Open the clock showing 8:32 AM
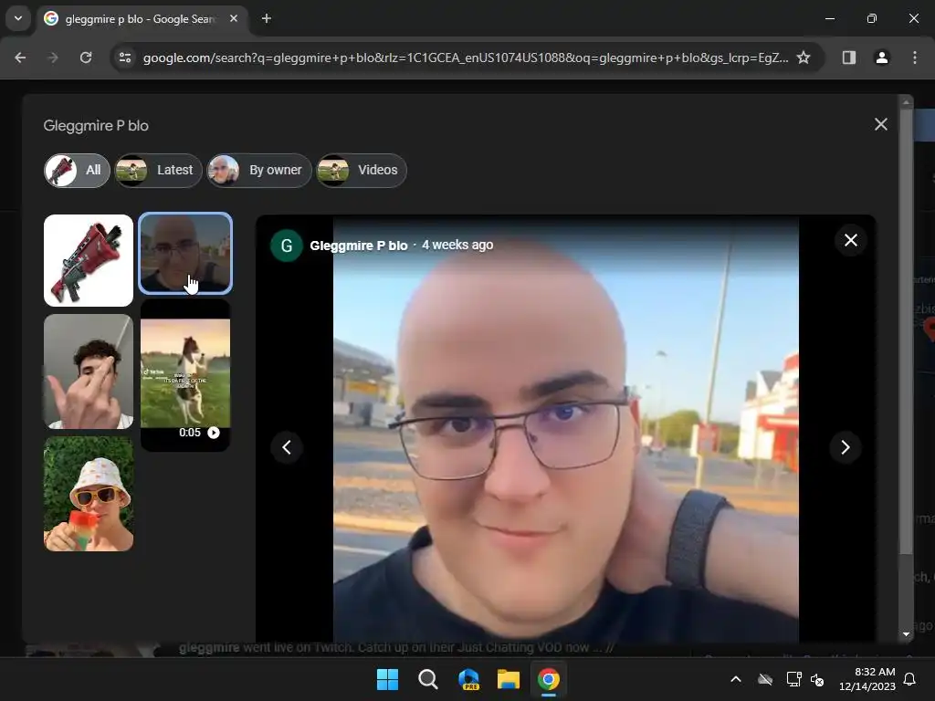Viewport: 935px width, 701px height. click(x=867, y=679)
